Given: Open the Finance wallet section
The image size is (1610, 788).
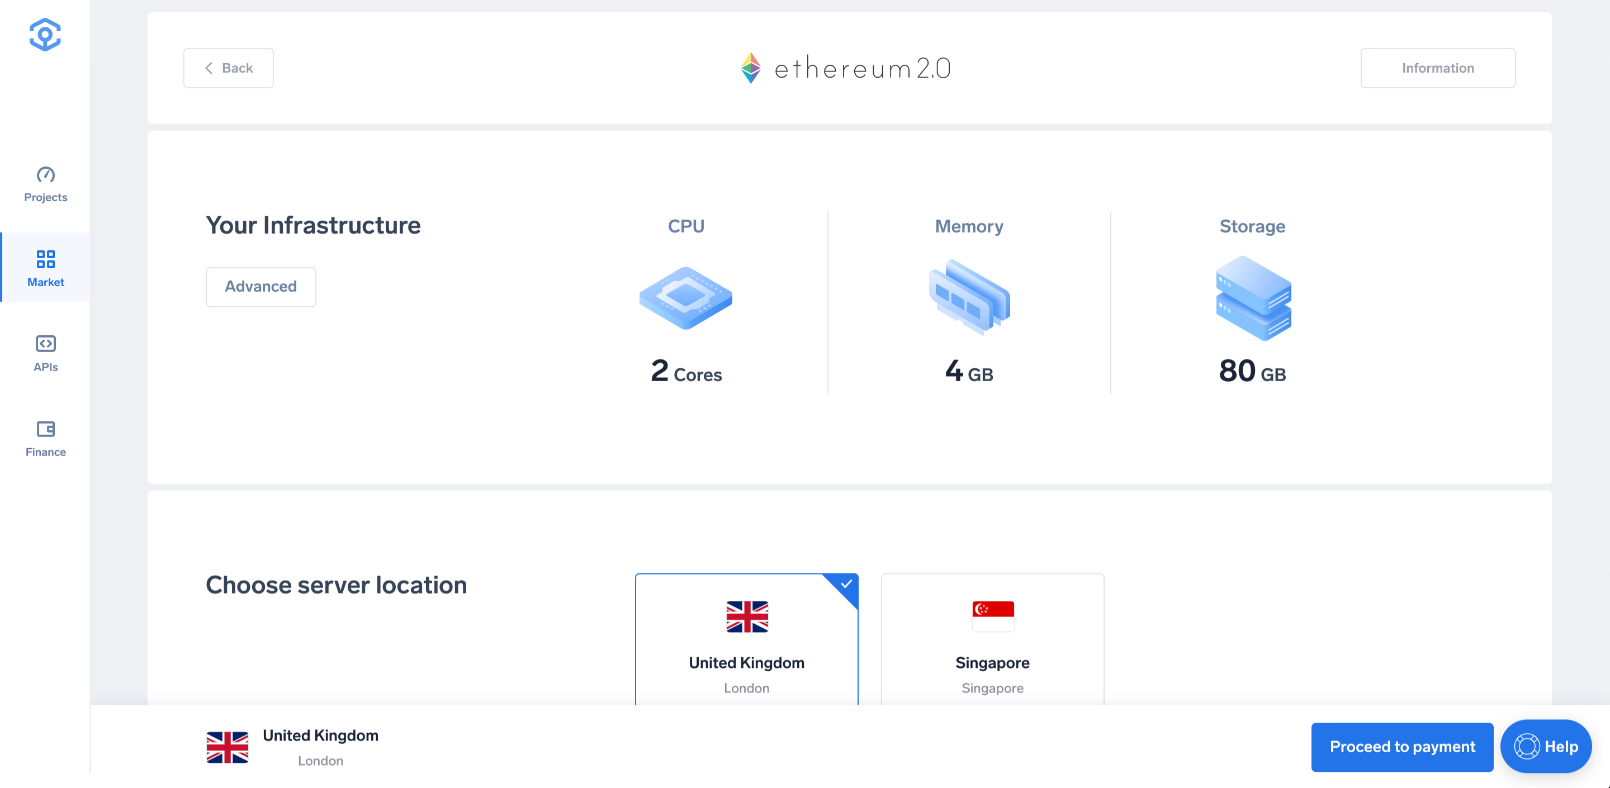Looking at the screenshot, I should coord(45,439).
